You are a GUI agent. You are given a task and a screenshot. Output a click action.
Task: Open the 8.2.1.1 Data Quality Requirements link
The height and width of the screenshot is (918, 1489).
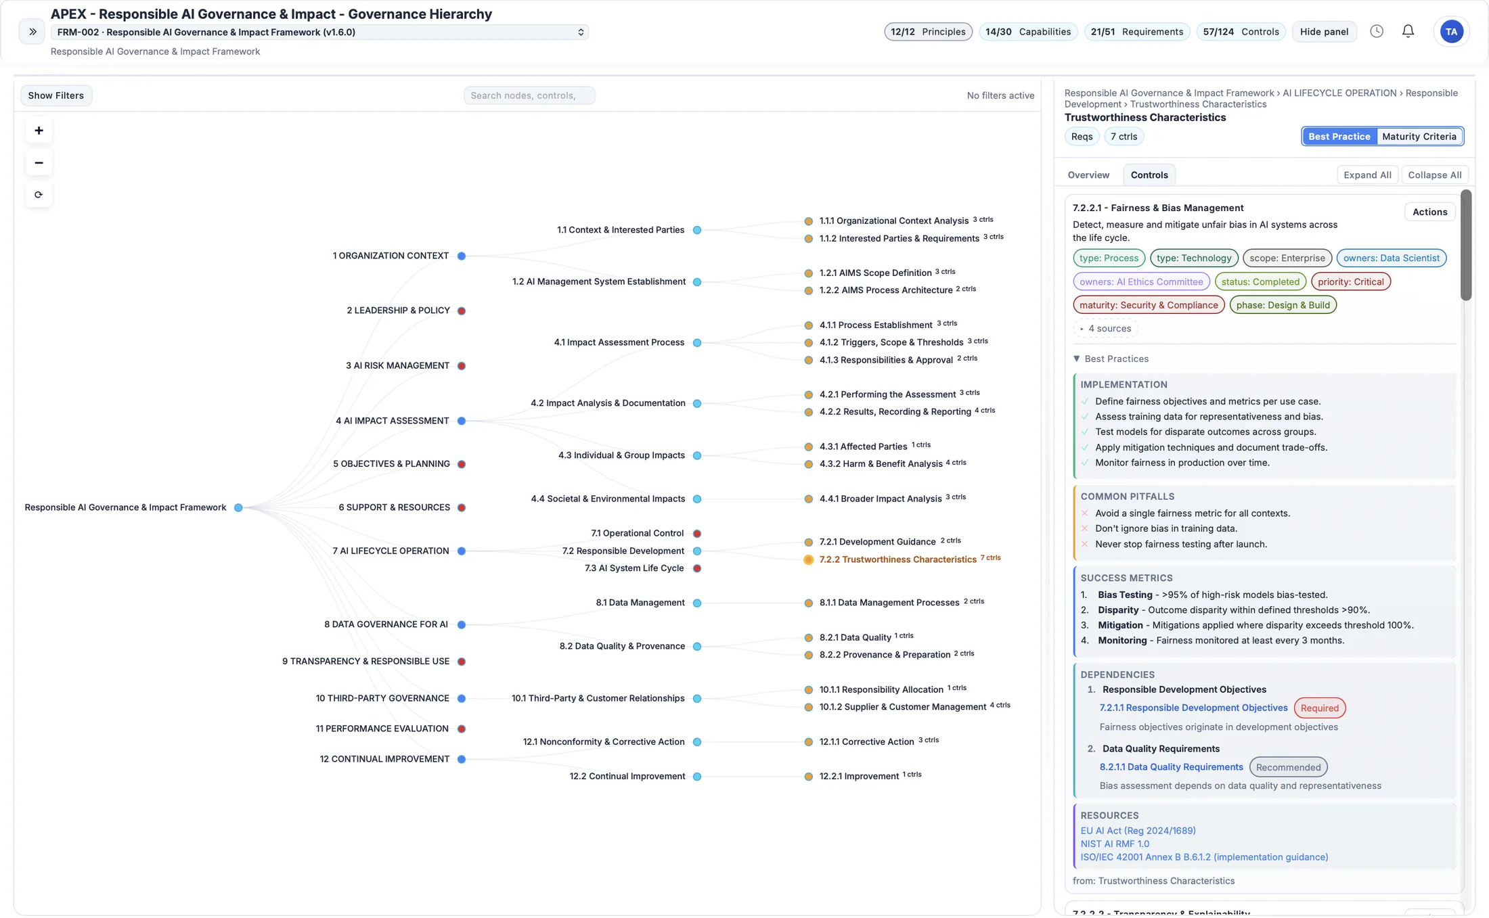coord(1171,767)
